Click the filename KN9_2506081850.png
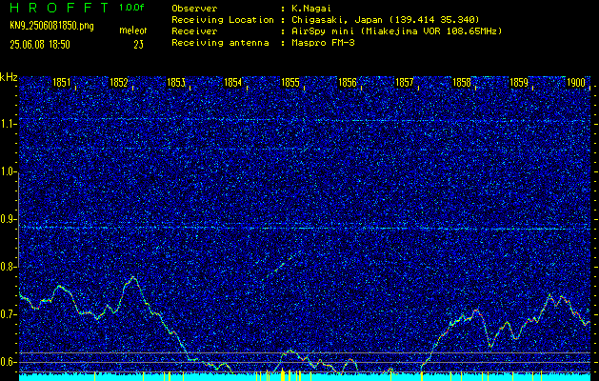Screen dimensions: 599x381 pyautogui.click(x=51, y=26)
